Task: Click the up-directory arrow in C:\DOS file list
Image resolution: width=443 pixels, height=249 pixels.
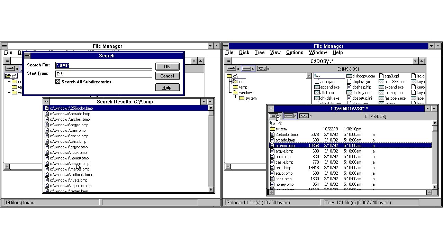Action: point(317,76)
